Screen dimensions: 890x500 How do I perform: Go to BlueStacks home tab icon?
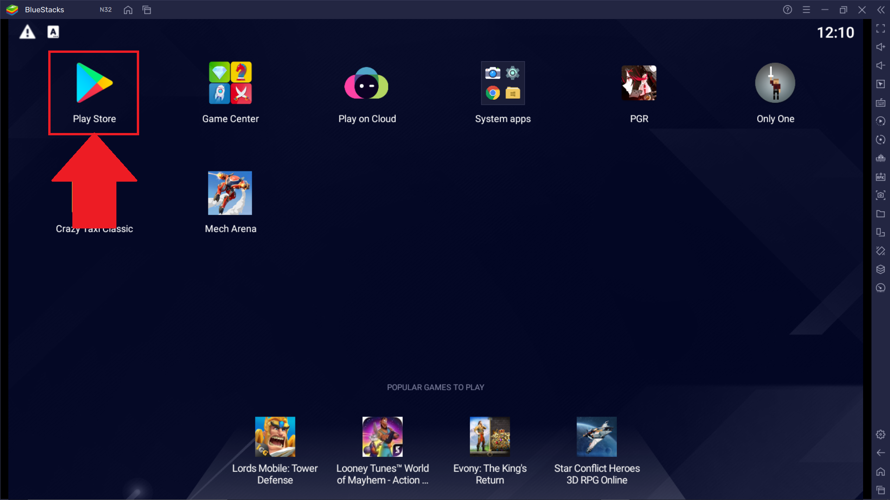(128, 10)
